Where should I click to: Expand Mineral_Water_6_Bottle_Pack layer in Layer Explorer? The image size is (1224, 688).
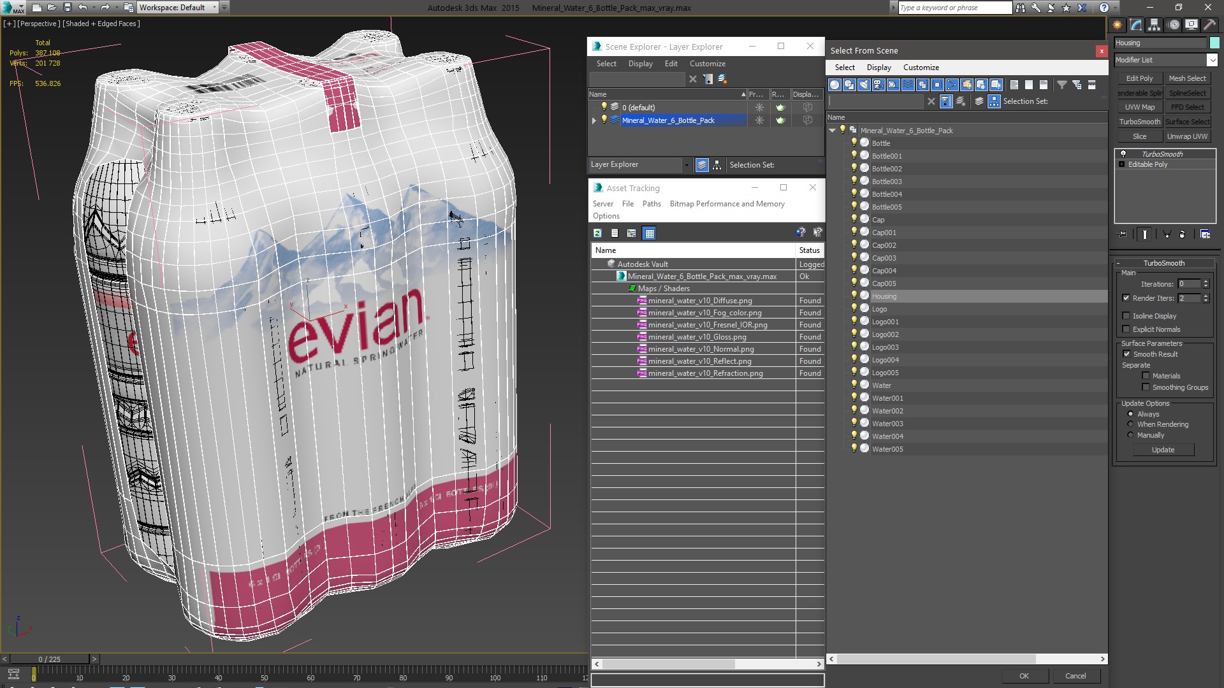(594, 120)
